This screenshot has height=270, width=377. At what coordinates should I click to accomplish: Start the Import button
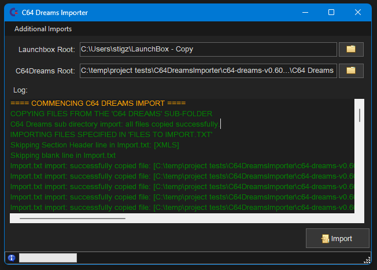click(337, 238)
